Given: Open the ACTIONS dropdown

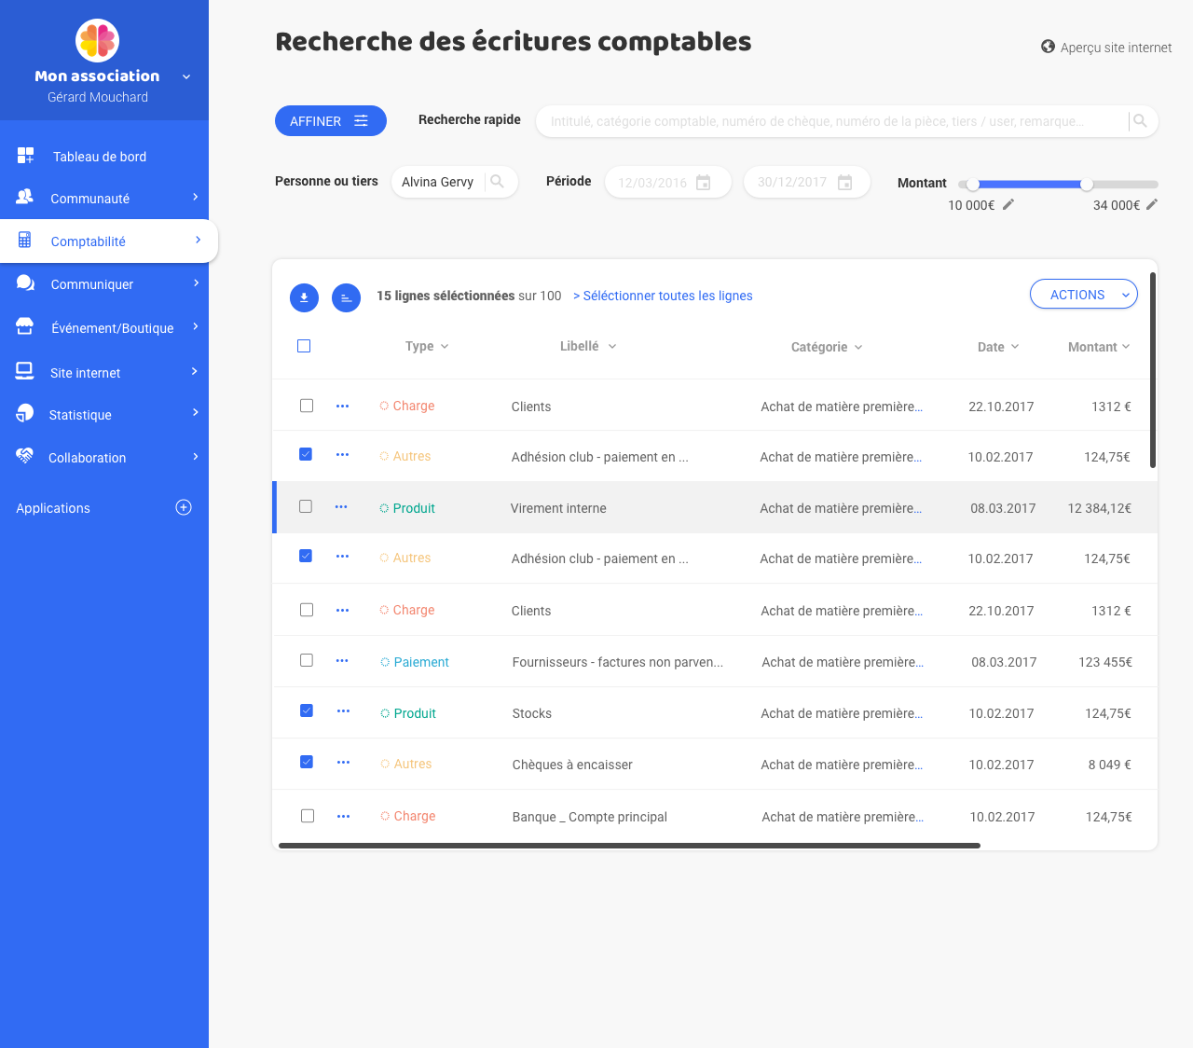Looking at the screenshot, I should (x=1083, y=294).
